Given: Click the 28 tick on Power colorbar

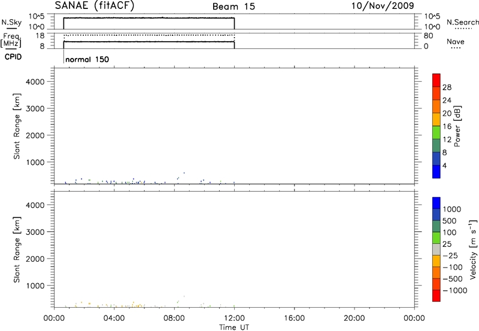Looking at the screenshot, I should pyautogui.click(x=447, y=87).
